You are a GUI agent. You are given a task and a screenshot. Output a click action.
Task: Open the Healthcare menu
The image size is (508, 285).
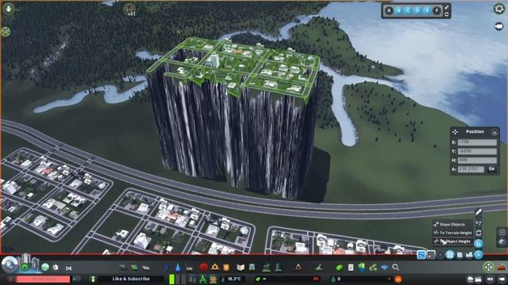pos(203,268)
